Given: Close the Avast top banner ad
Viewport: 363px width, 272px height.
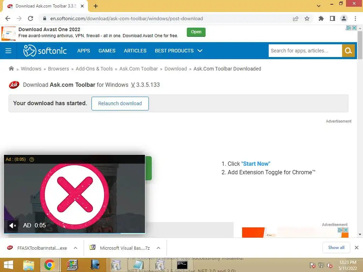Looking at the screenshot, I should click(354, 28).
